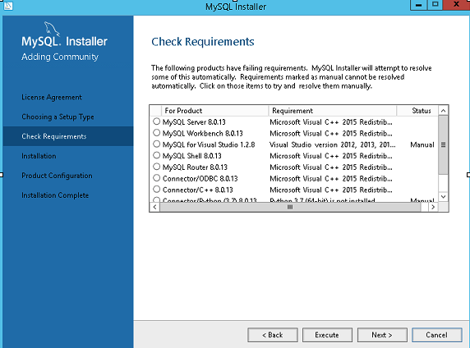Screen dimensions: 470x348
Task: Click the horizontal scroll right arrow
Action: click(x=433, y=207)
